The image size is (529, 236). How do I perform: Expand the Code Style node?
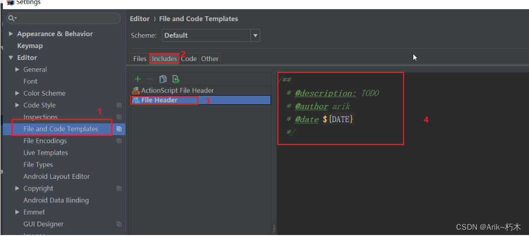(17, 105)
